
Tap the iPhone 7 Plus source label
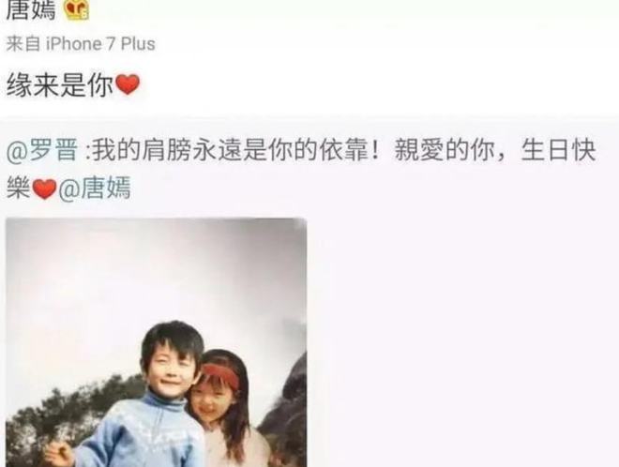(100, 44)
